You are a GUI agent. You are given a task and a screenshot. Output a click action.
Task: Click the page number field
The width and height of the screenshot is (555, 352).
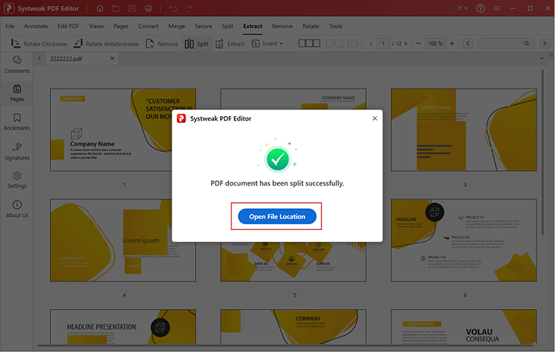click(383, 44)
